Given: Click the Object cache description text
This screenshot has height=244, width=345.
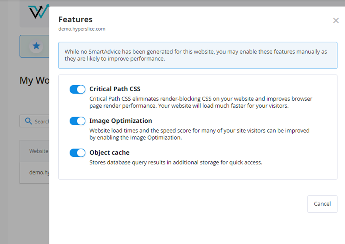Looking at the screenshot, I should point(176,163).
